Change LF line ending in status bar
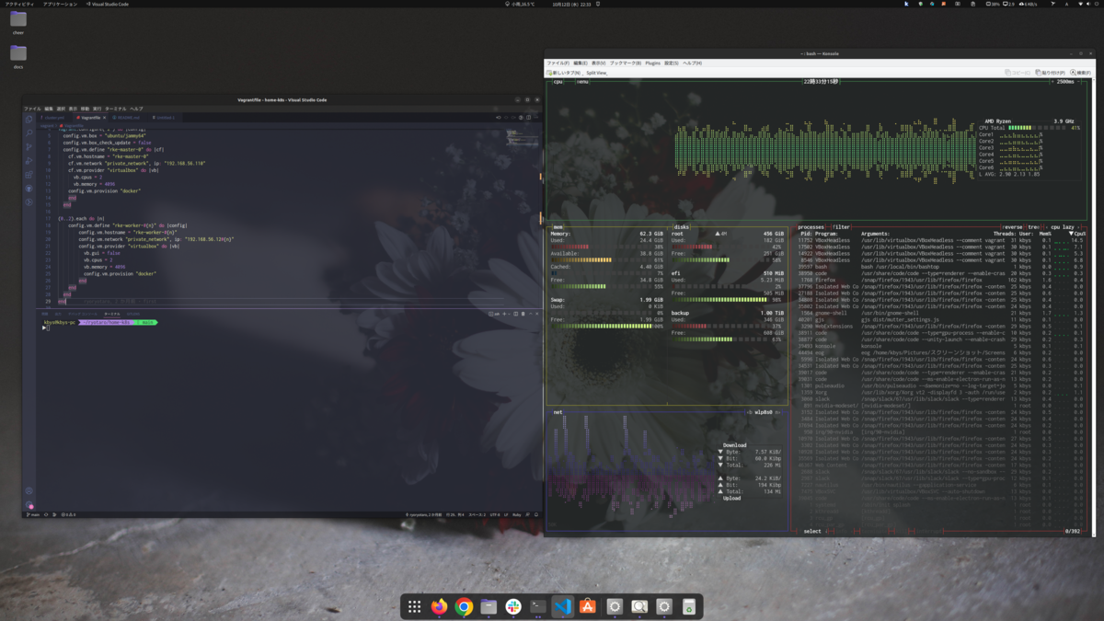The image size is (1104, 621). pyautogui.click(x=506, y=514)
